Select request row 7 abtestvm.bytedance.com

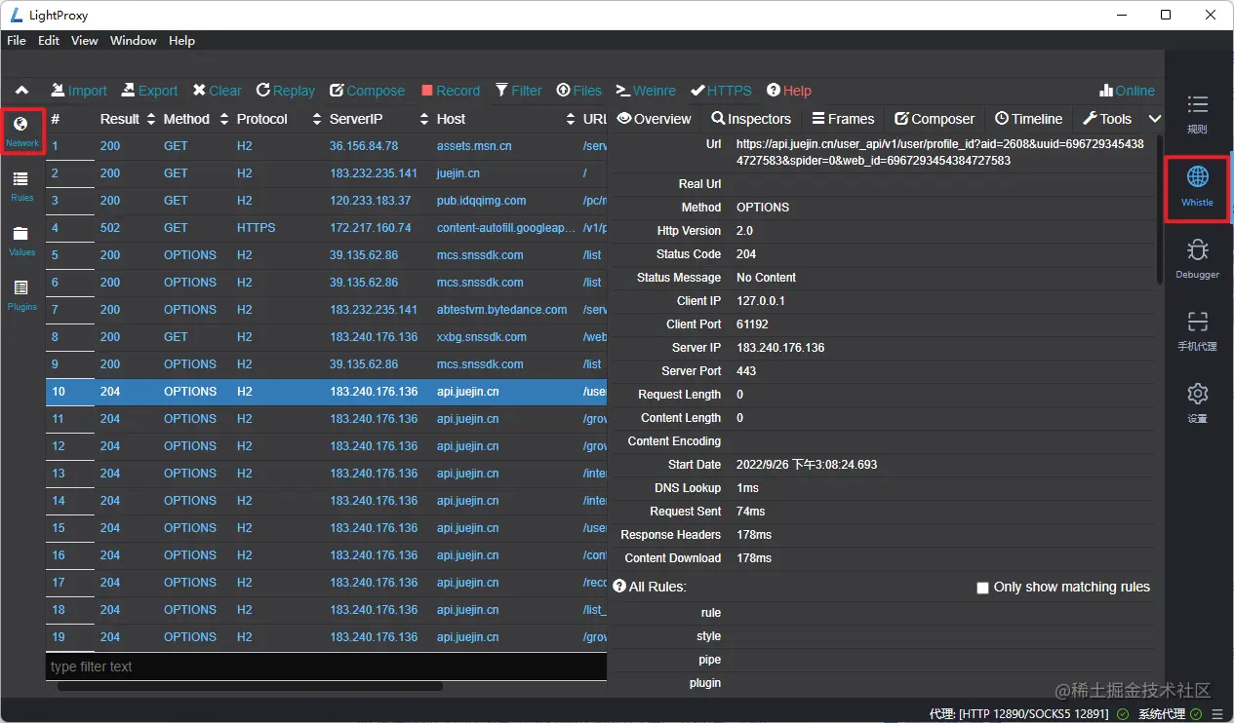point(326,310)
